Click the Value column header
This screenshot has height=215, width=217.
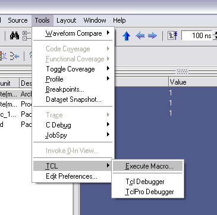click(x=193, y=82)
